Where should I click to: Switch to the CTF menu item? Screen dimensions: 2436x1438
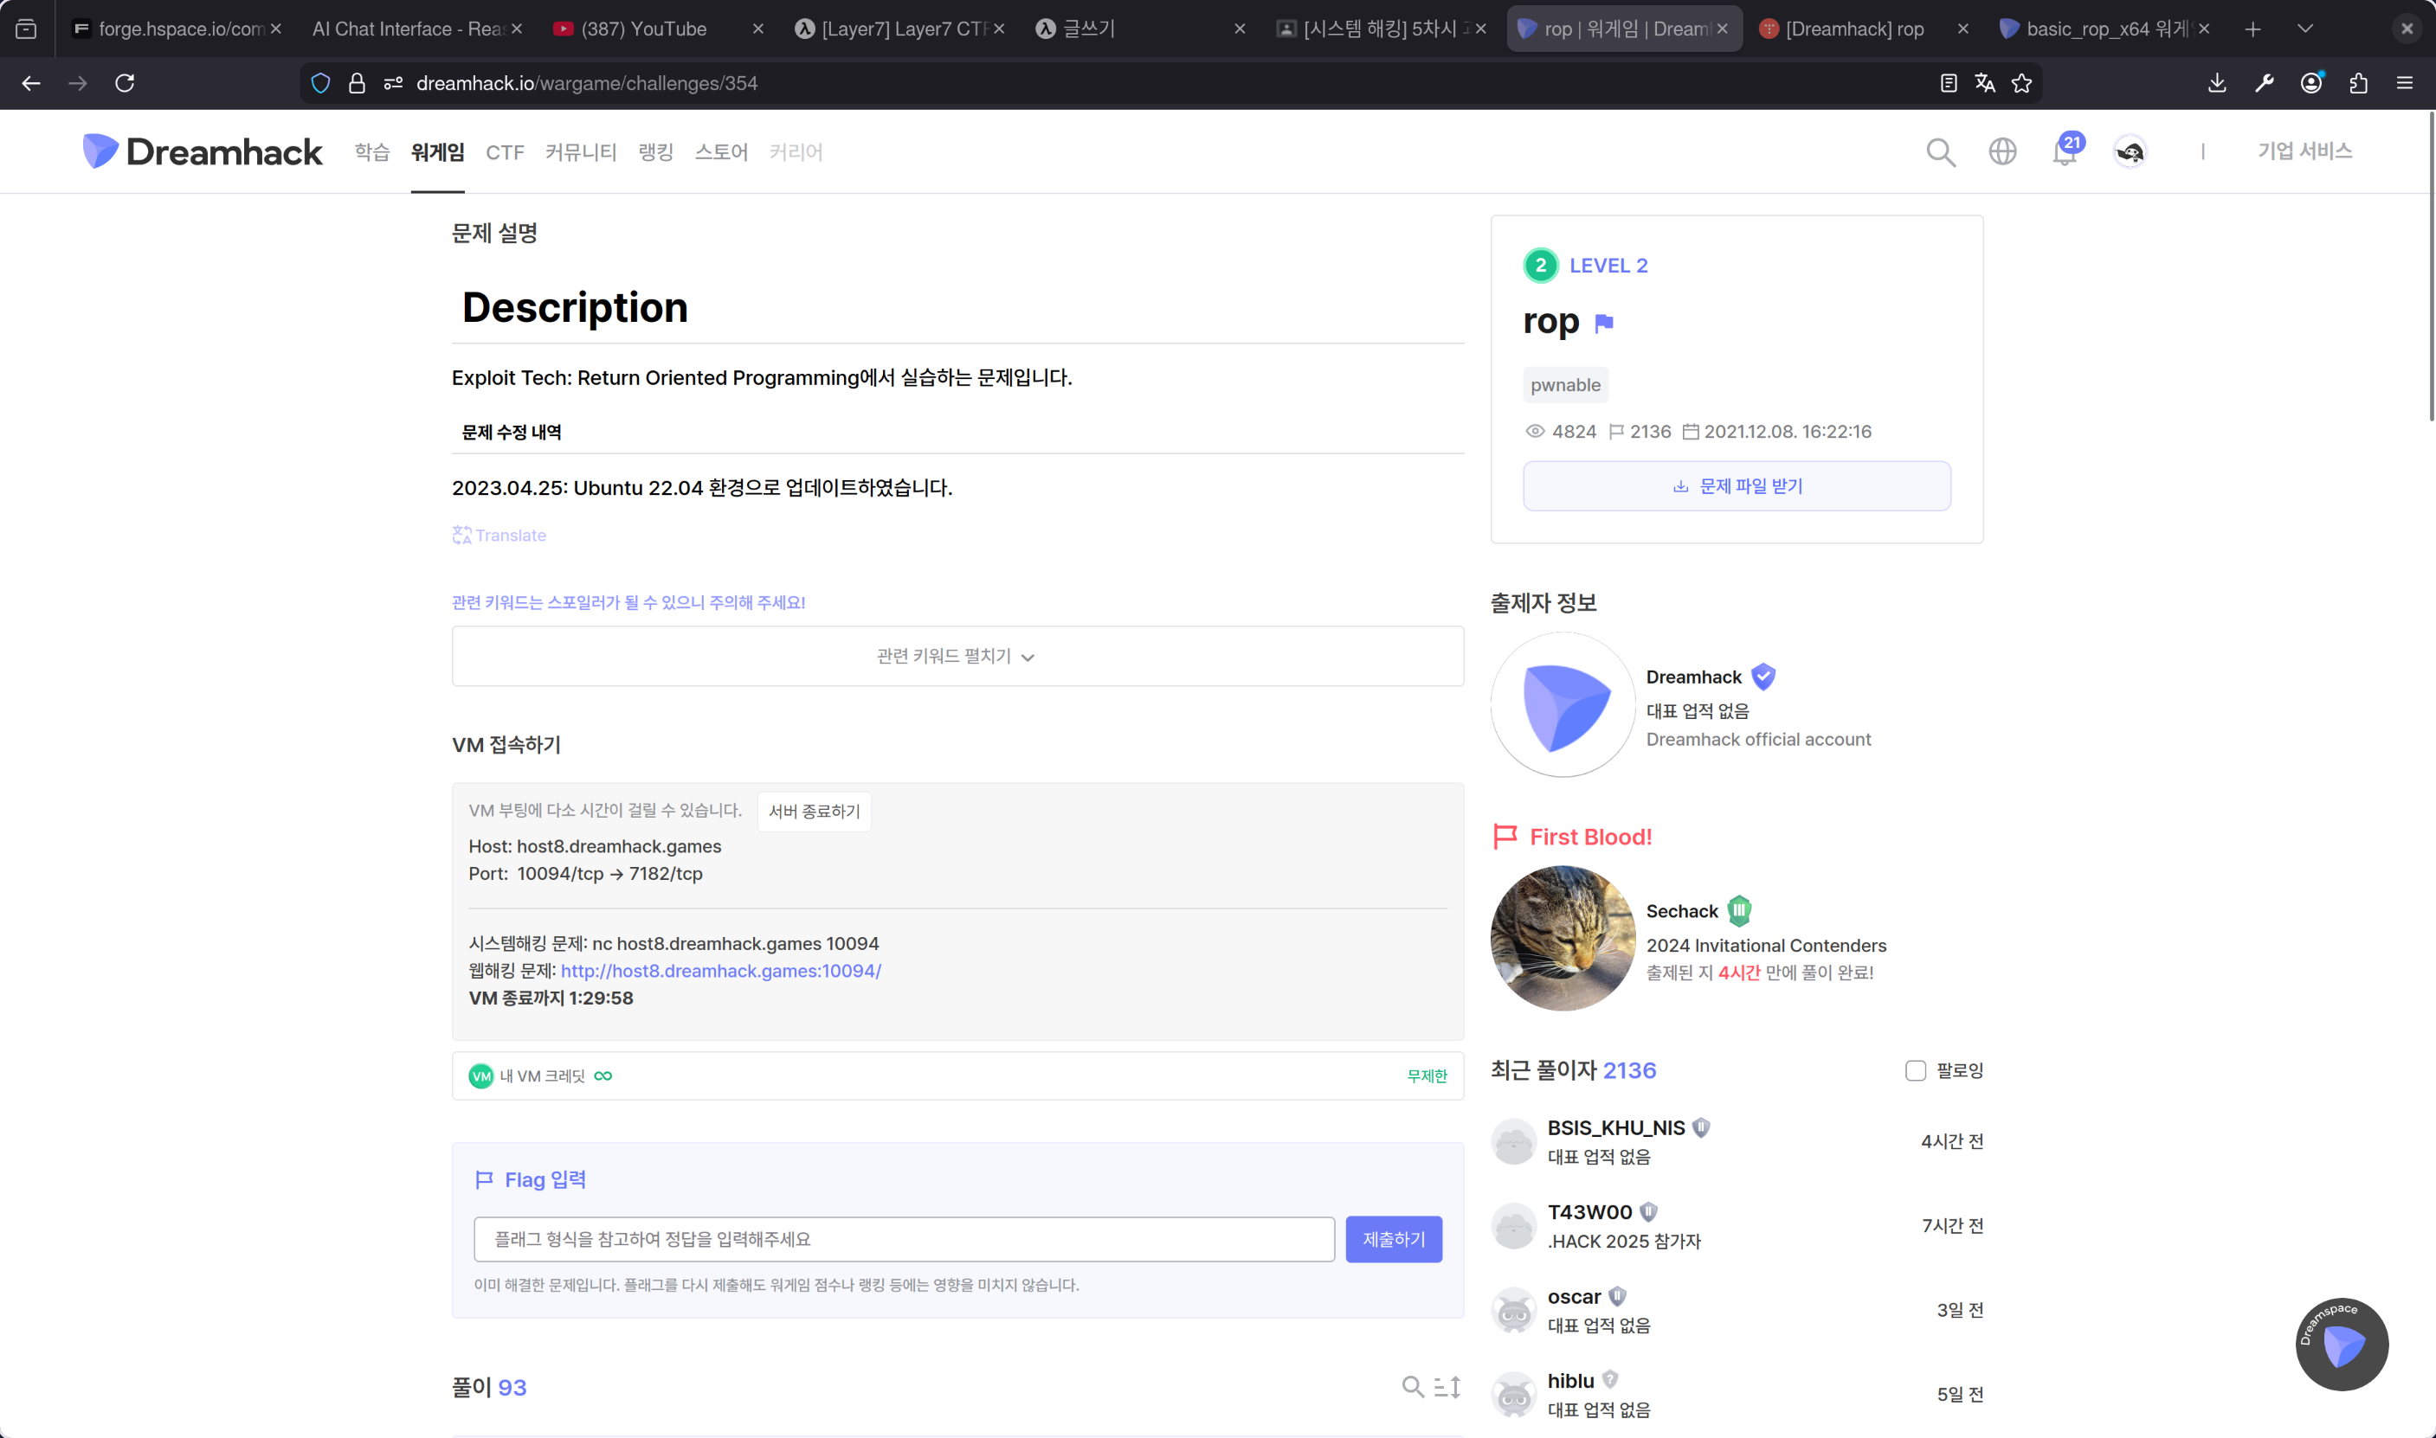pos(504,152)
